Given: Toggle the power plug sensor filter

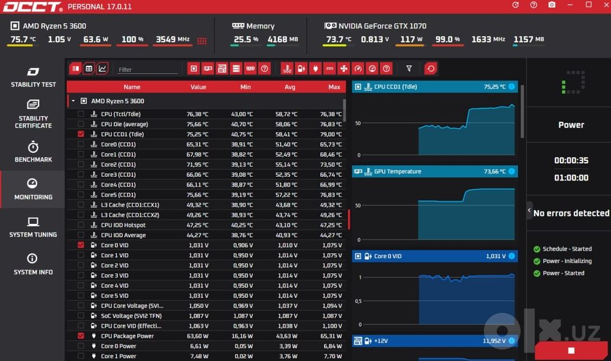Looking at the screenshot, I should coord(316,69).
